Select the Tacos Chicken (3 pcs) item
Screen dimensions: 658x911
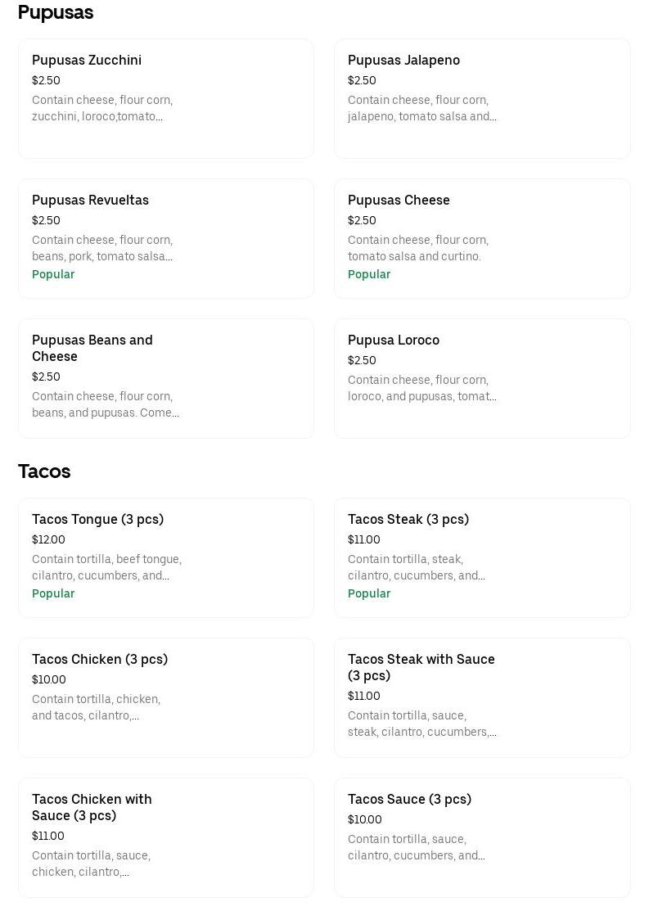tap(166, 697)
